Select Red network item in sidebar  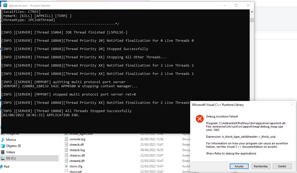coord(6,167)
